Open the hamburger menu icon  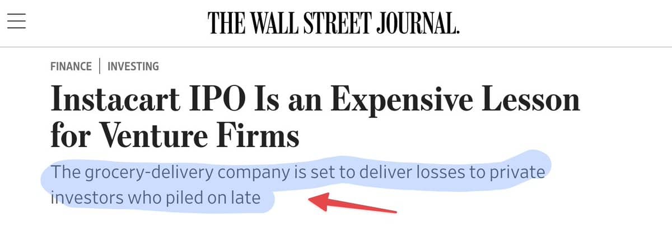click(17, 22)
